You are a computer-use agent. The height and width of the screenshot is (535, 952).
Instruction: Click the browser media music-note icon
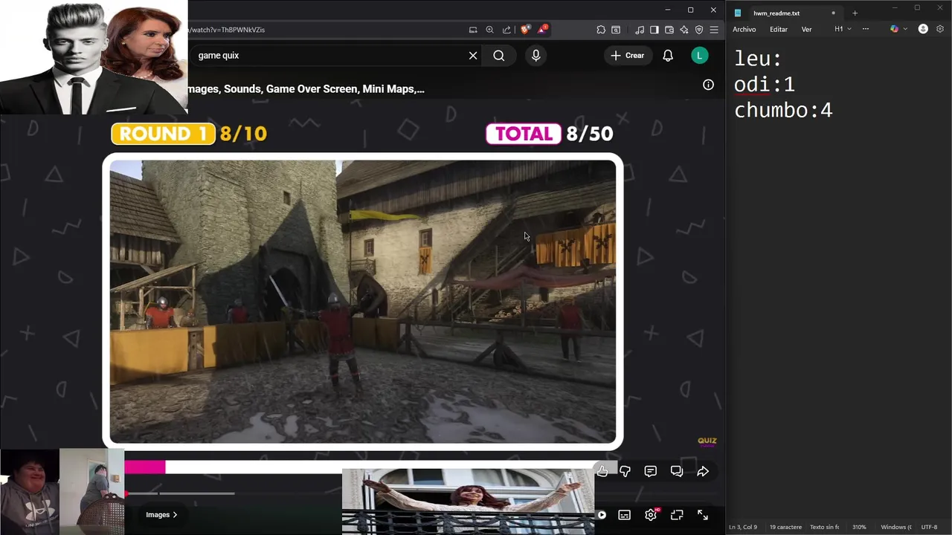640,30
